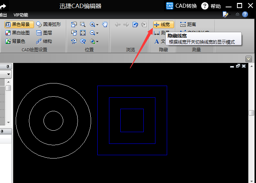Click the zoom window magnifier icon
256x183 pixels.
83,25
